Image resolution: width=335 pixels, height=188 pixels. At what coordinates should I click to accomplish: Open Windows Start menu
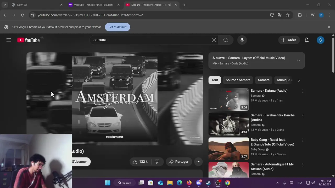click(x=108, y=183)
